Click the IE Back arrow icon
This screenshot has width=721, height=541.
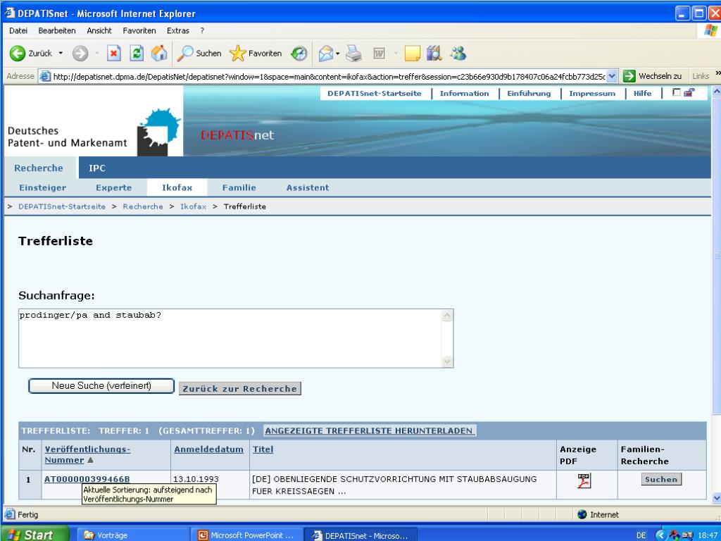coord(18,54)
